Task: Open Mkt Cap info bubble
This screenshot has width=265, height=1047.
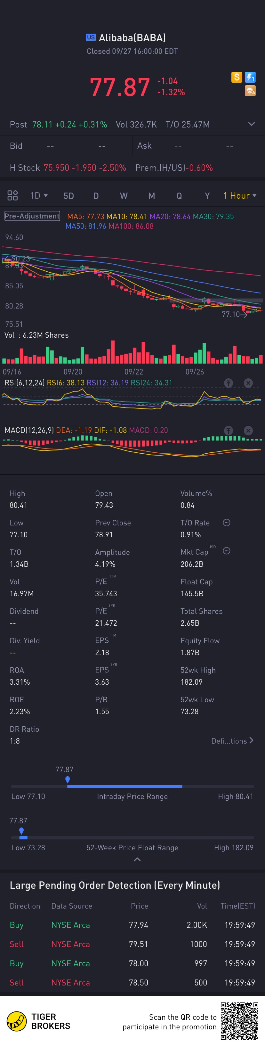Action: pyautogui.click(x=227, y=551)
